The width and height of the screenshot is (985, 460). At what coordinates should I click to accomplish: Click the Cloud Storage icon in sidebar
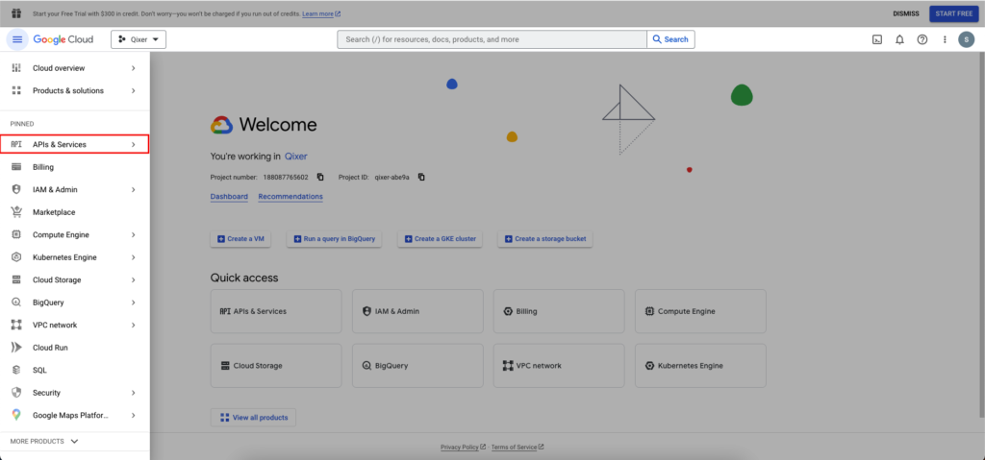click(17, 279)
